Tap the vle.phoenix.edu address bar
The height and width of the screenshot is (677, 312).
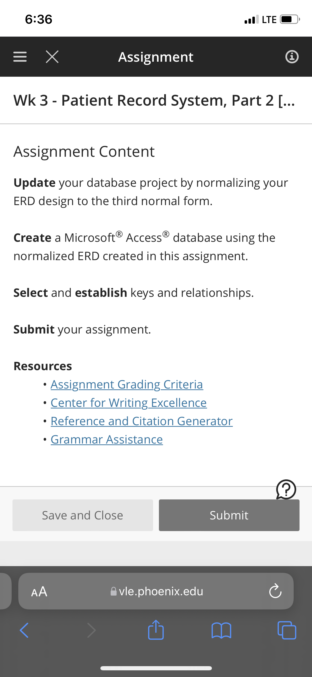click(156, 591)
